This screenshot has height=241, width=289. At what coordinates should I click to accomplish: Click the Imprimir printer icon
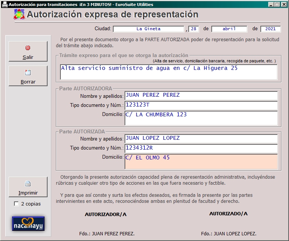coord(28,184)
